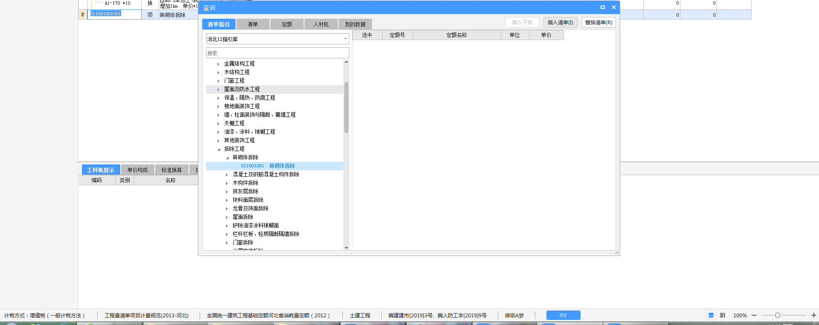
Task: Select 屋面拆除 tree row
Action: [274, 217]
